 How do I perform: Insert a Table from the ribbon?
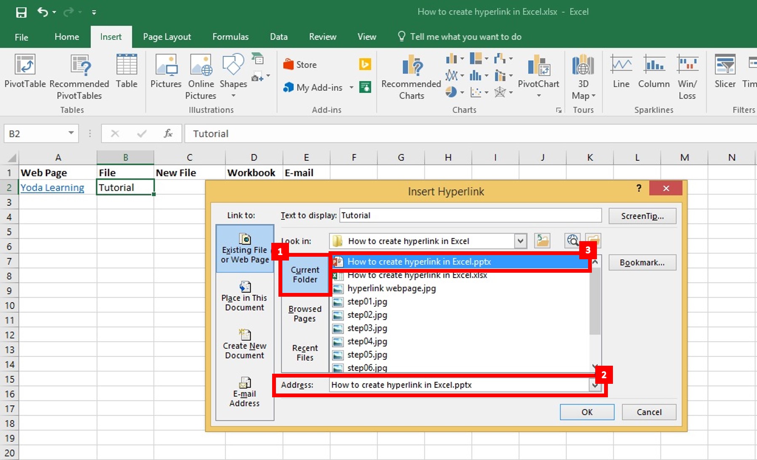pos(126,71)
